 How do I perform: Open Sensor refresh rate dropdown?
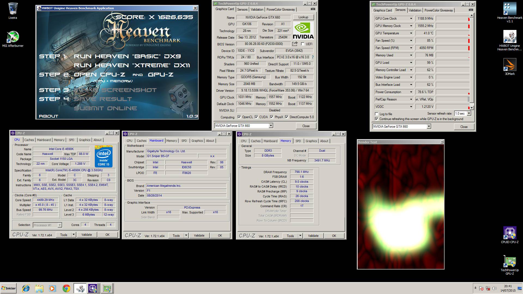pyautogui.click(x=469, y=114)
